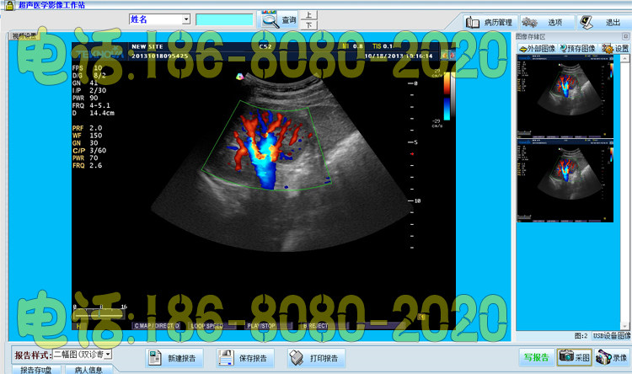Switch to the 病人信息 tab

[x=88, y=370]
